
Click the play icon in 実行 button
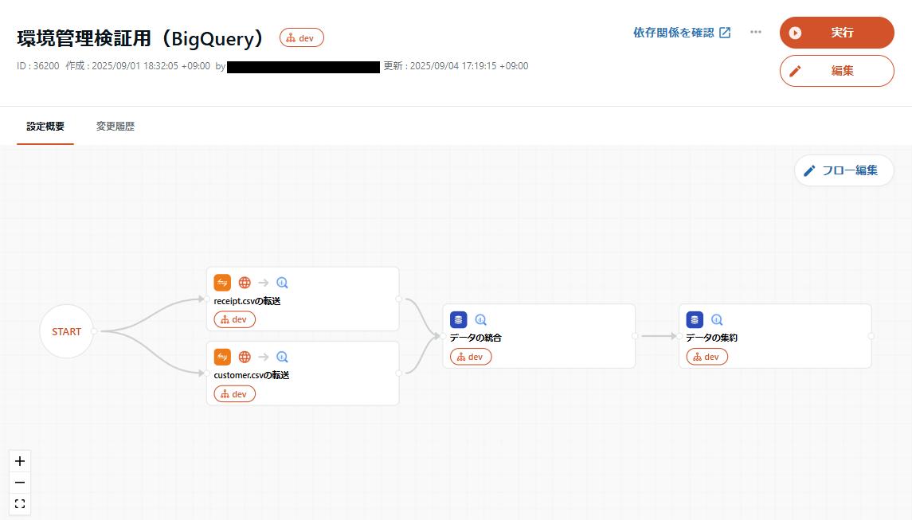coord(795,33)
